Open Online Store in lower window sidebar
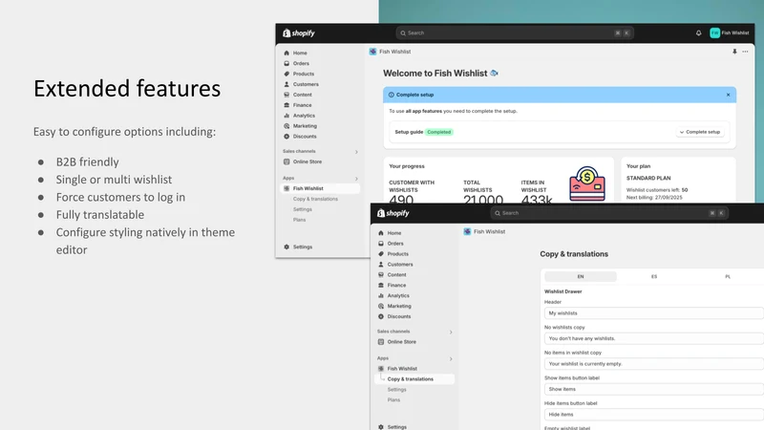Viewport: 764px width, 430px height. pos(401,342)
